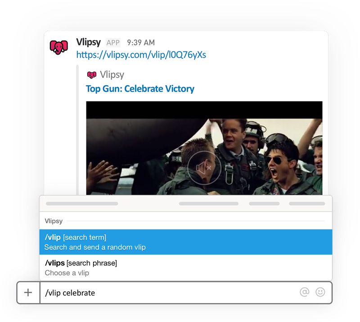Open Top Gun: Celebrate Victory title link

point(140,89)
